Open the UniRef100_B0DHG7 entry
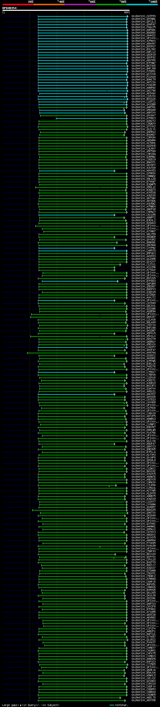Image resolution: width=160 pixels, height=707 pixels. pos(143,135)
